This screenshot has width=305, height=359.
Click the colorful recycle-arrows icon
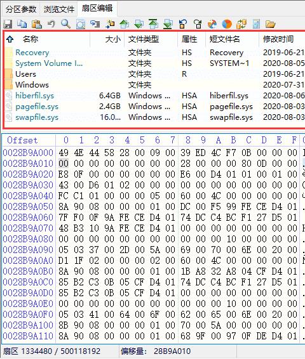[x=212, y=24]
